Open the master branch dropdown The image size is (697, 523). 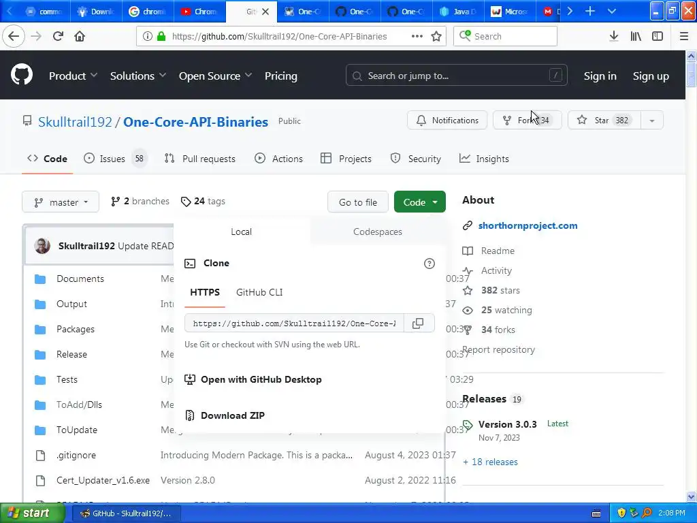click(61, 202)
